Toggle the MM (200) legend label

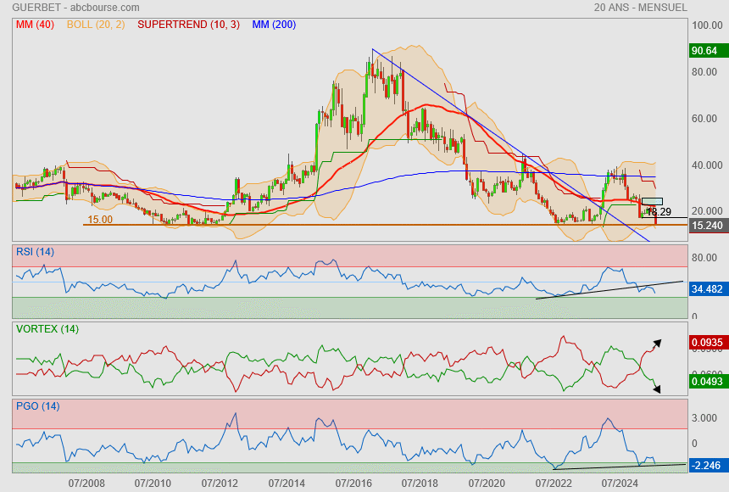[x=274, y=25]
